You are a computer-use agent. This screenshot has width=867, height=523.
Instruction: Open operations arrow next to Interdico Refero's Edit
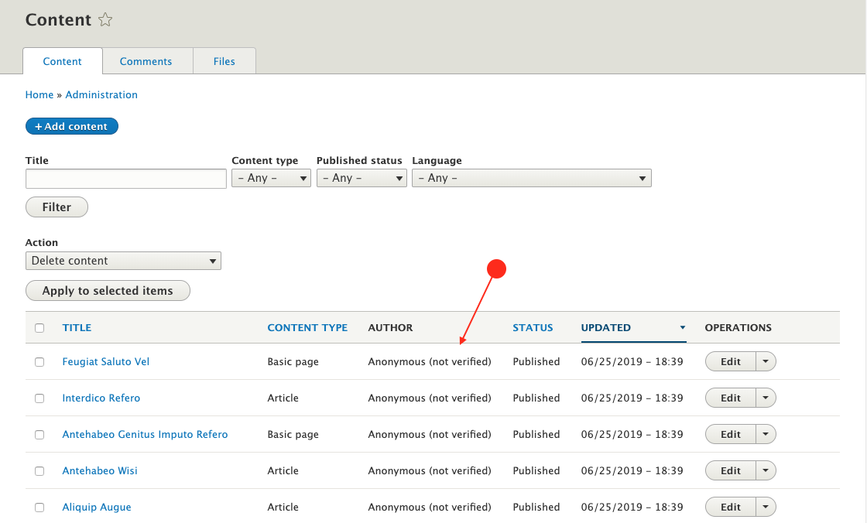pyautogui.click(x=765, y=398)
